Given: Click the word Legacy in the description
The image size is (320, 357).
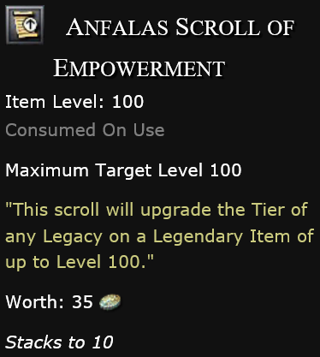Looking at the screenshot, I should point(73,238).
